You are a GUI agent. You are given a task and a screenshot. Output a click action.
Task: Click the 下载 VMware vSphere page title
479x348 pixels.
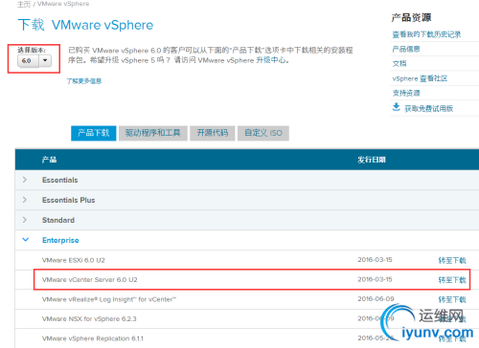(85, 25)
